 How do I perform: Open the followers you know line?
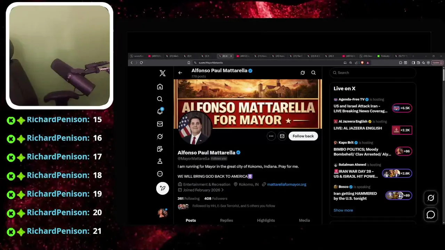[x=234, y=206]
